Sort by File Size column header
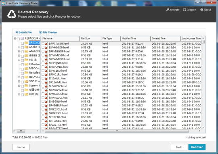 tap(90, 38)
